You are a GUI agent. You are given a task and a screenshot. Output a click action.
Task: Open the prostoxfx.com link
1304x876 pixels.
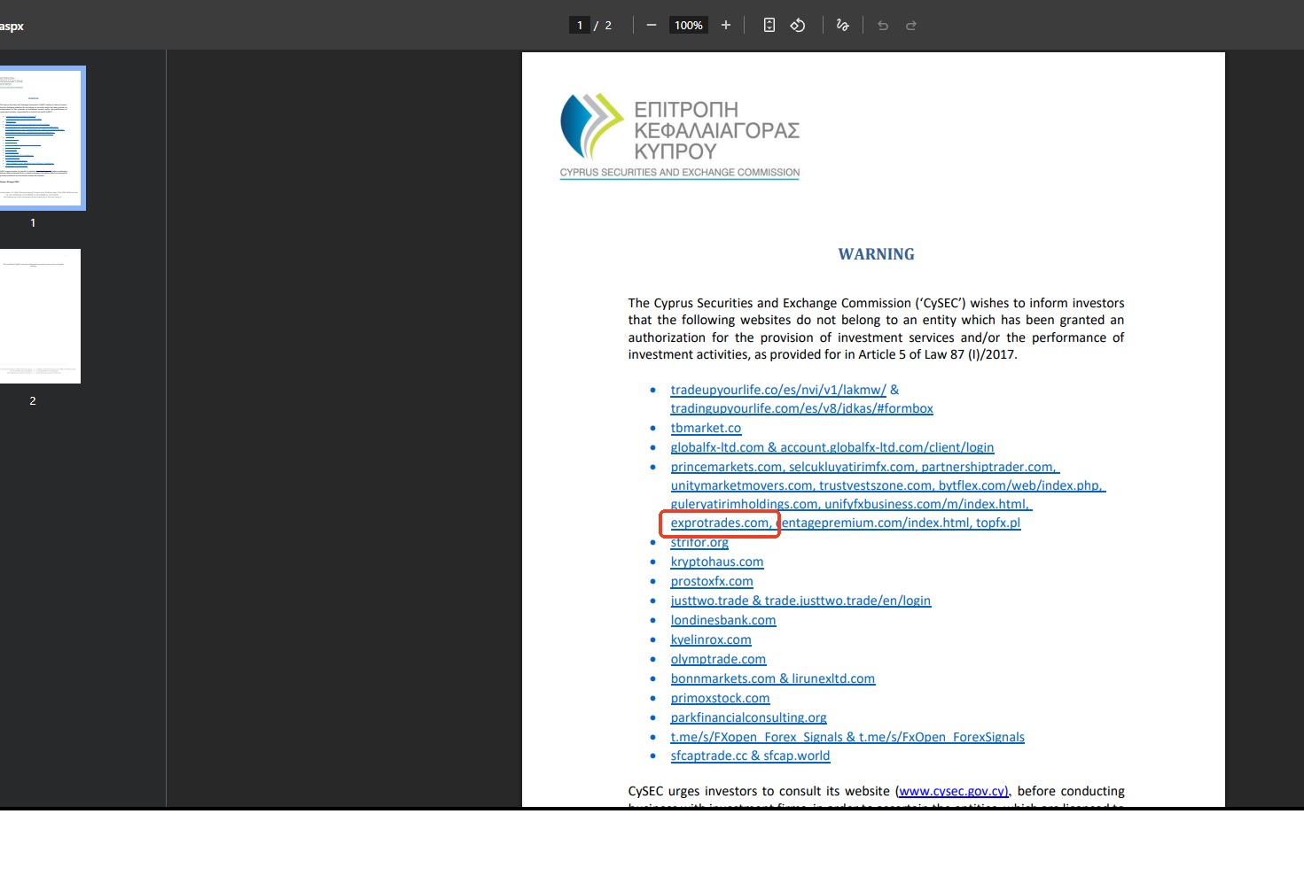[x=712, y=581]
